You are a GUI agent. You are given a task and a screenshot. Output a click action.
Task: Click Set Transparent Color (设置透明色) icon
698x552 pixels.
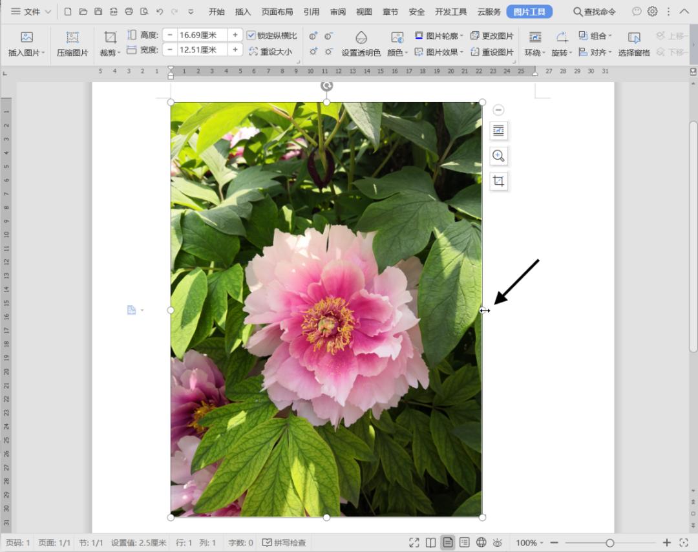click(361, 37)
